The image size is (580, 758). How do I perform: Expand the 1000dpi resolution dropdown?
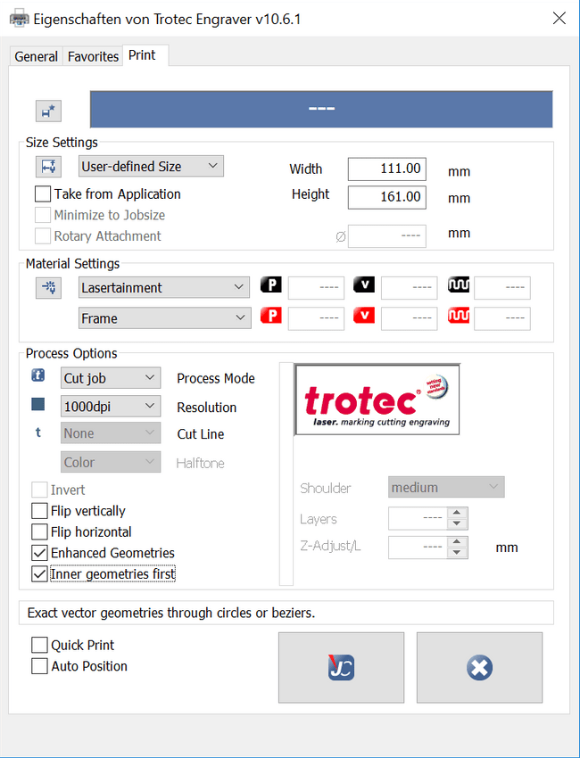point(111,407)
